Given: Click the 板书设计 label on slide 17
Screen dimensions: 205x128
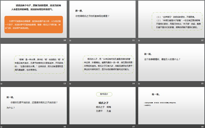Looking at the screenshot, I should pyautogui.click(x=102, y=94).
